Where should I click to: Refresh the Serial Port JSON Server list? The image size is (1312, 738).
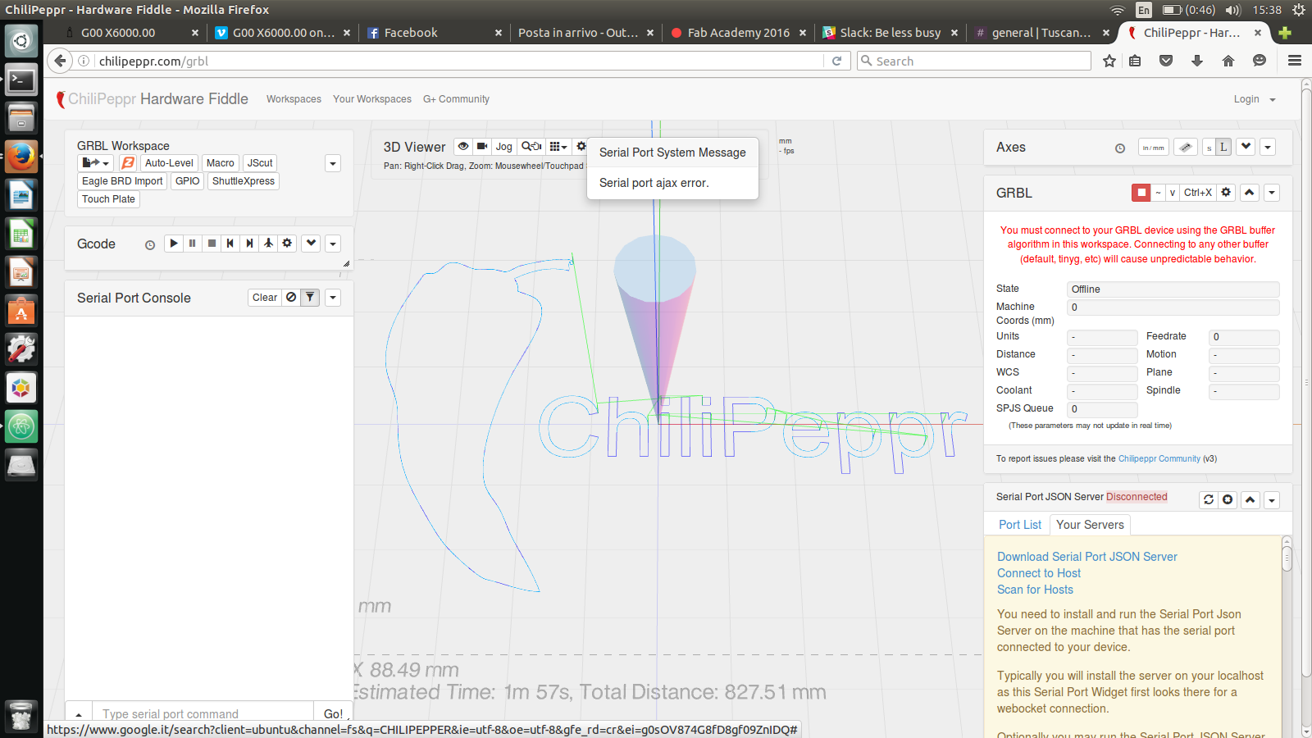click(x=1209, y=499)
